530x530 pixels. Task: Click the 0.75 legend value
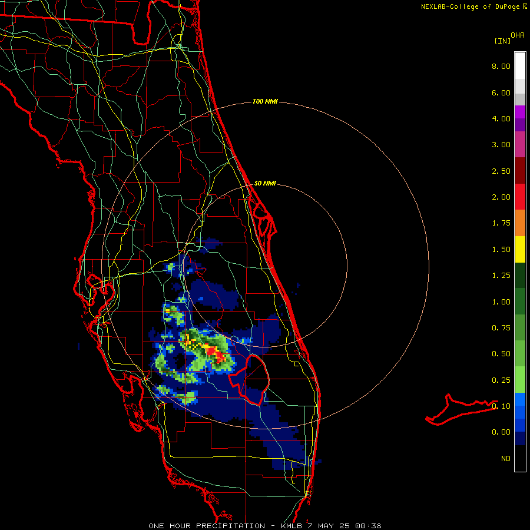coord(501,328)
